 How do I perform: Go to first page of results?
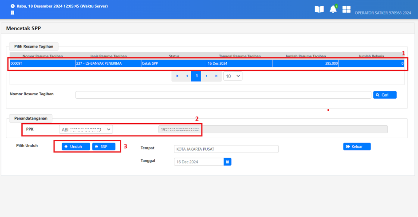177,76
